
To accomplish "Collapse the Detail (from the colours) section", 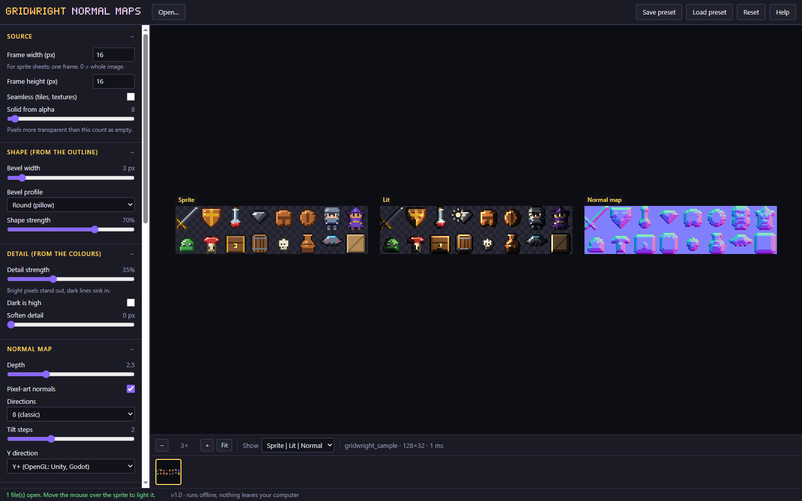I will (x=132, y=254).
